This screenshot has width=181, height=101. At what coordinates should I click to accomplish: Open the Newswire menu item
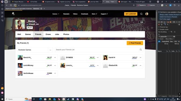(x=66, y=14)
